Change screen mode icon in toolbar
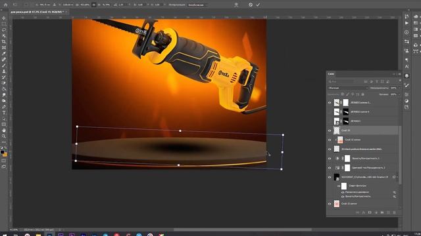The height and width of the screenshot is (236, 421). pos(4,167)
